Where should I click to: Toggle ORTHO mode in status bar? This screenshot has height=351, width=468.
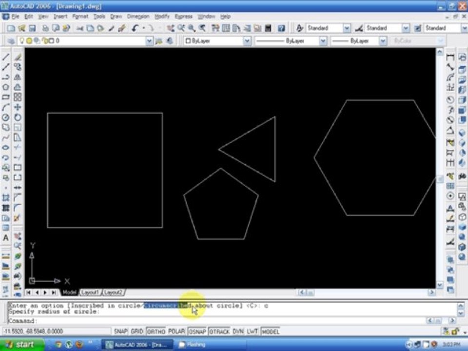pos(156,331)
